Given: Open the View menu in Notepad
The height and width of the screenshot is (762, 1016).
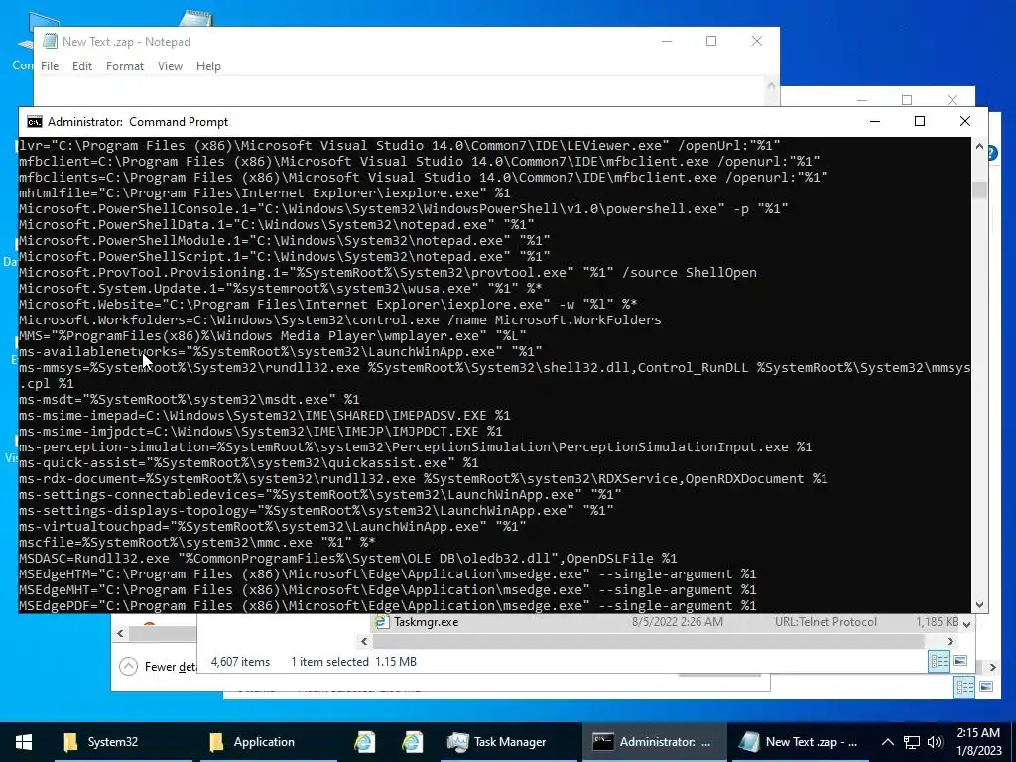Looking at the screenshot, I should coord(170,66).
